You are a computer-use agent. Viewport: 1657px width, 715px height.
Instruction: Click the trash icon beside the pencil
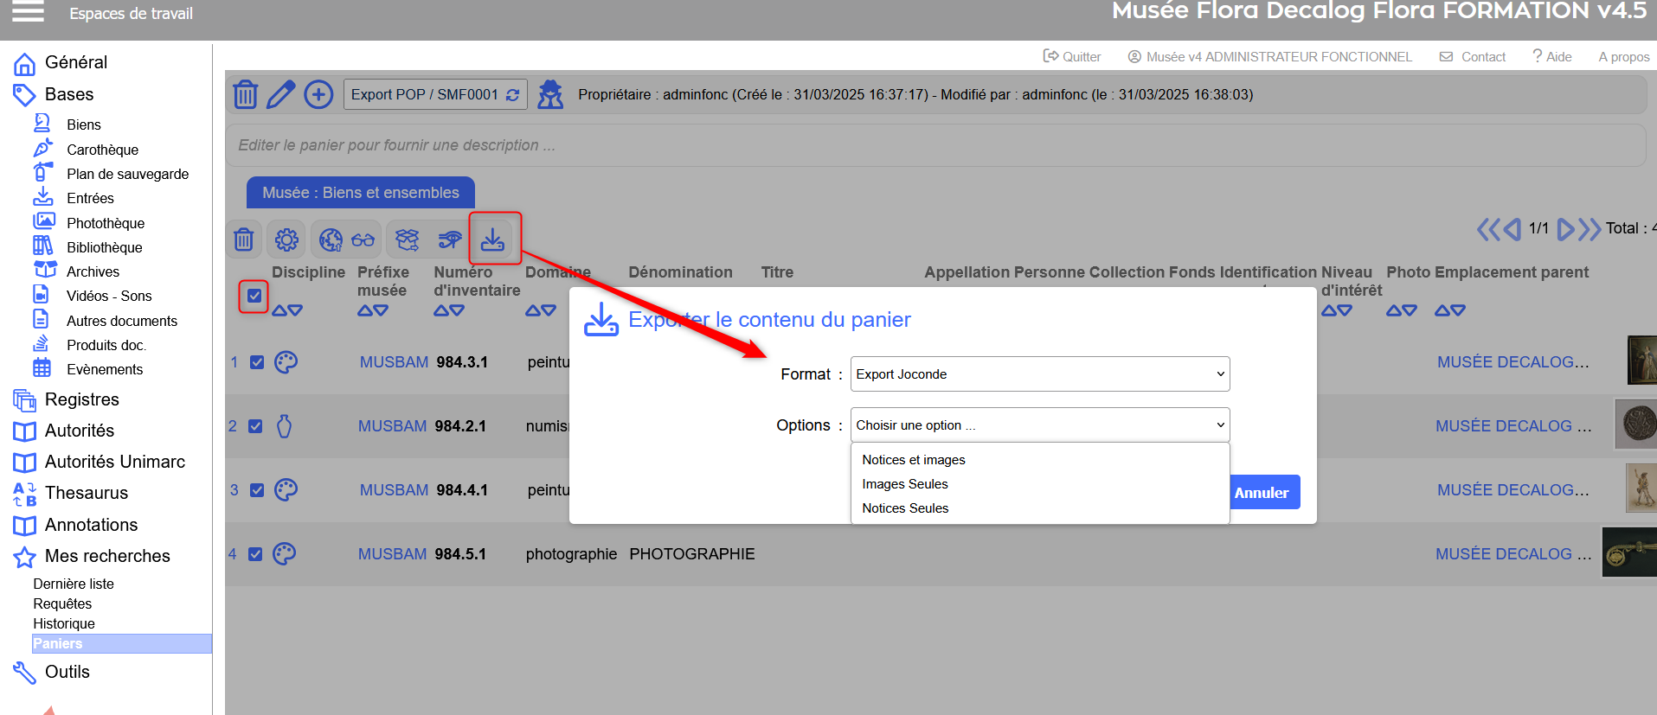(246, 94)
